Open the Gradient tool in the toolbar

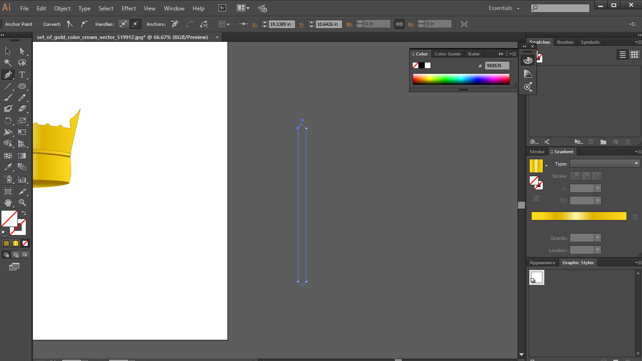pyautogui.click(x=22, y=155)
